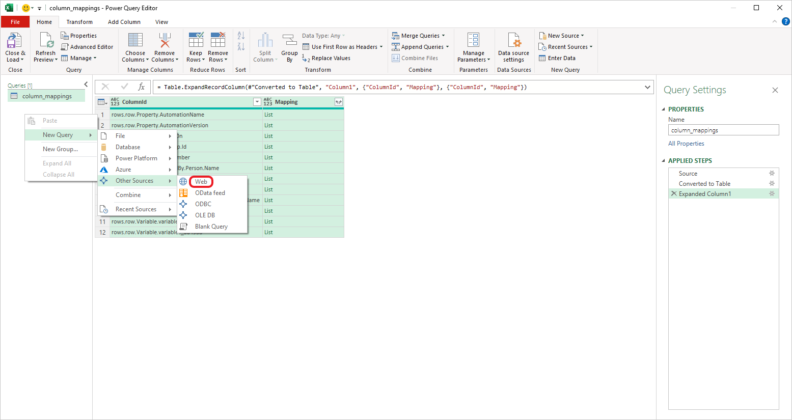The width and height of the screenshot is (792, 420).
Task: Open the Combine submenu
Action: pyautogui.click(x=137, y=195)
